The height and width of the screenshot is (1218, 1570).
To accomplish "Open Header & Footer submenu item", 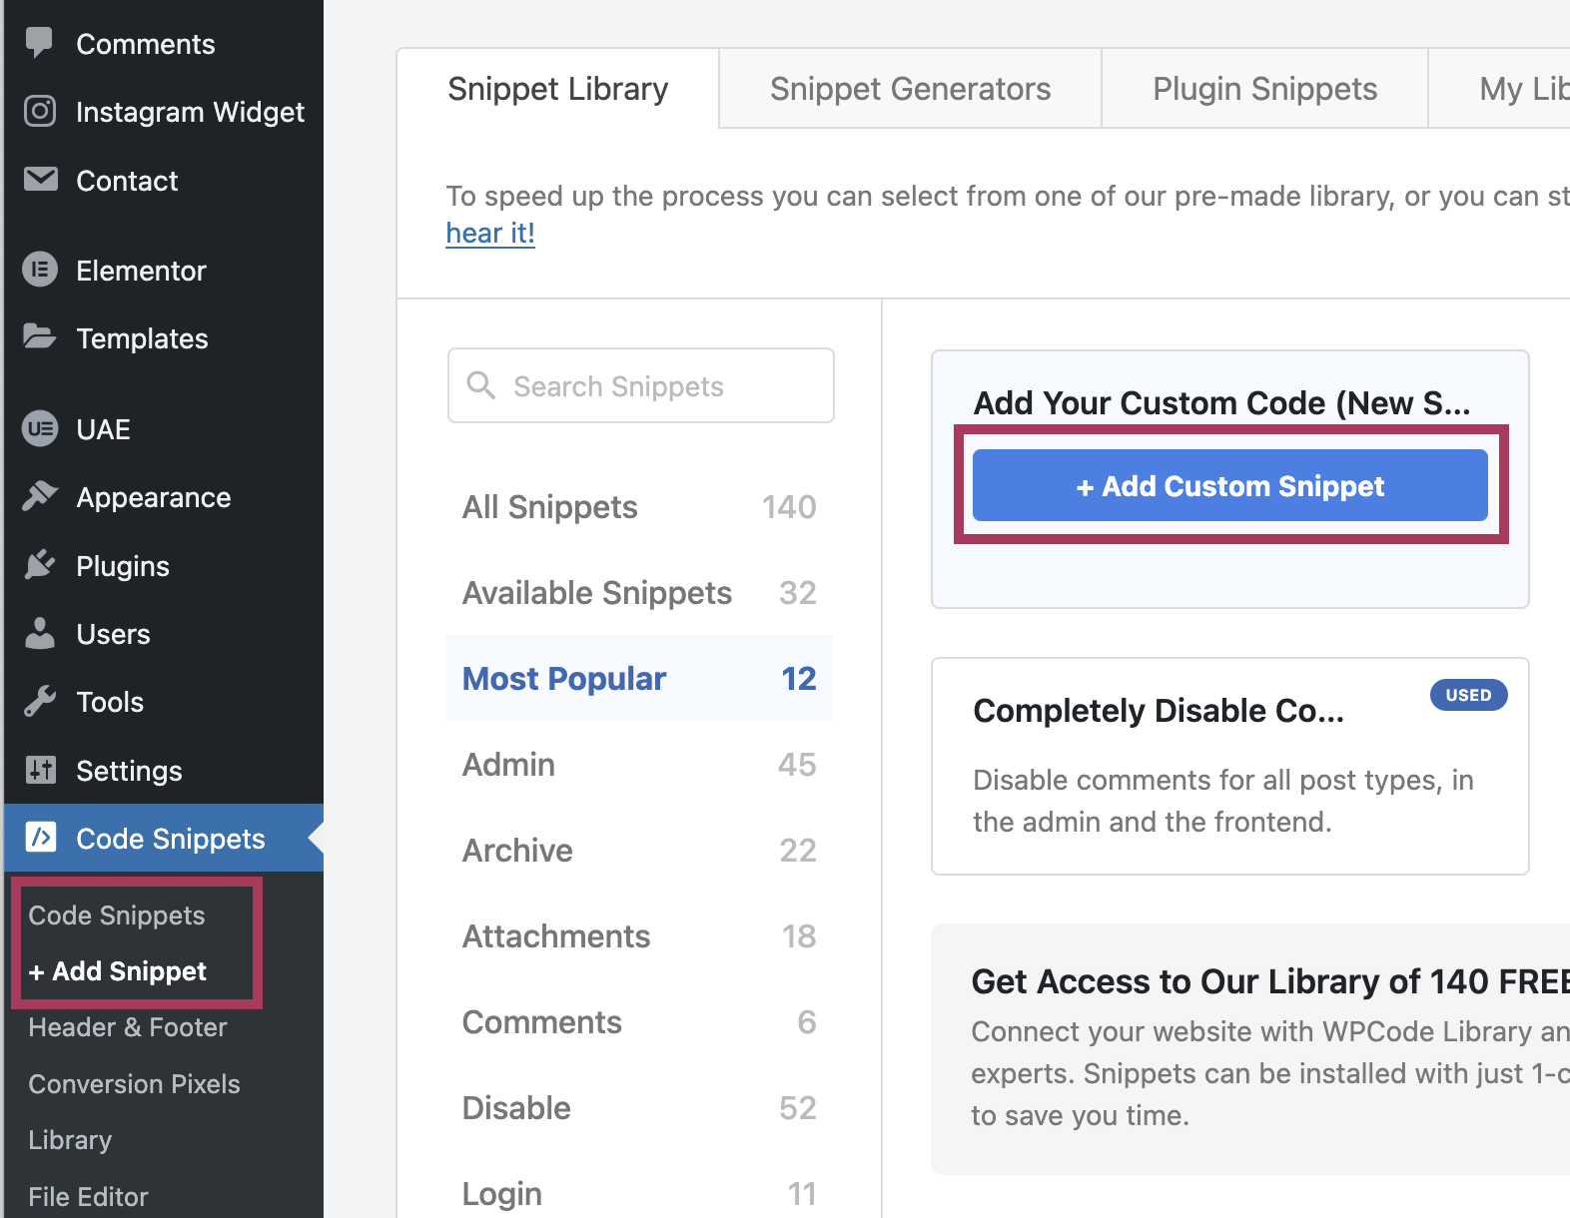I will point(128,1027).
